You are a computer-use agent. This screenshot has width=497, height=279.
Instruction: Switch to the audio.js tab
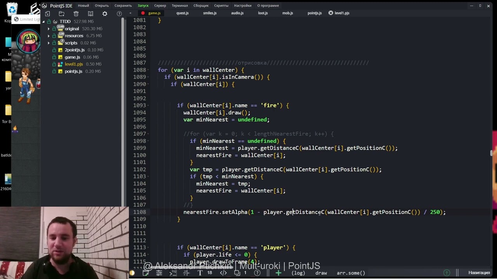click(237, 13)
